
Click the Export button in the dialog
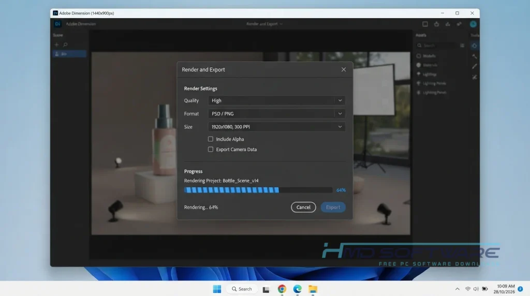[x=333, y=207]
